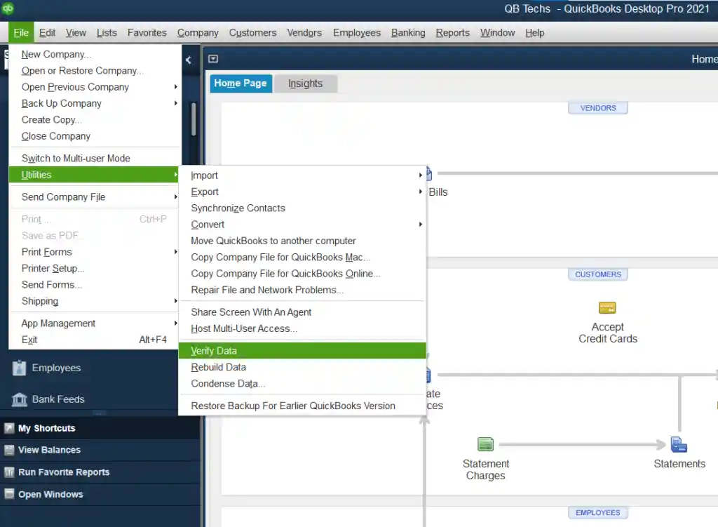
Task: Open the Statement Charges icon
Action: pos(485,444)
